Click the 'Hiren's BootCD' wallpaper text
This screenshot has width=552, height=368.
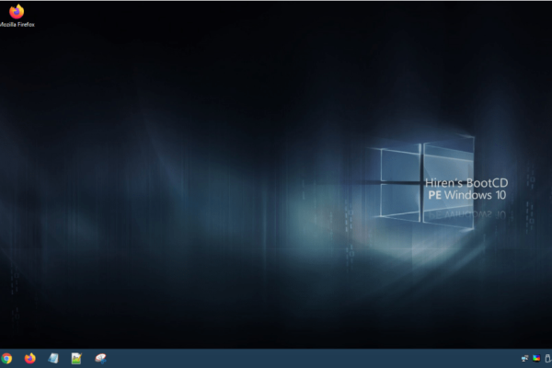click(466, 183)
